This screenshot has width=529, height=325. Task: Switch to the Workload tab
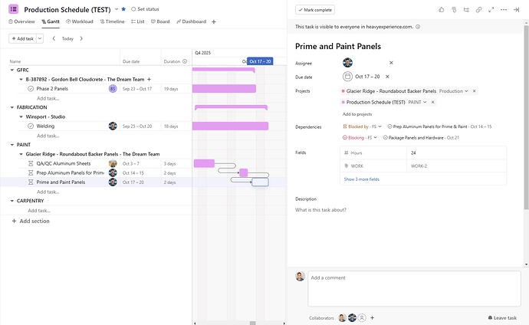coord(80,21)
